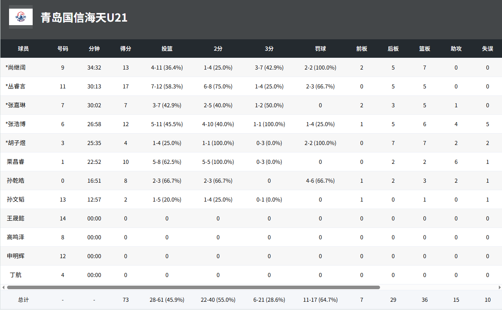Click three-point cell 1-1 (100.0%)
Viewport: 502px width, 310px height.
pyautogui.click(x=269, y=124)
